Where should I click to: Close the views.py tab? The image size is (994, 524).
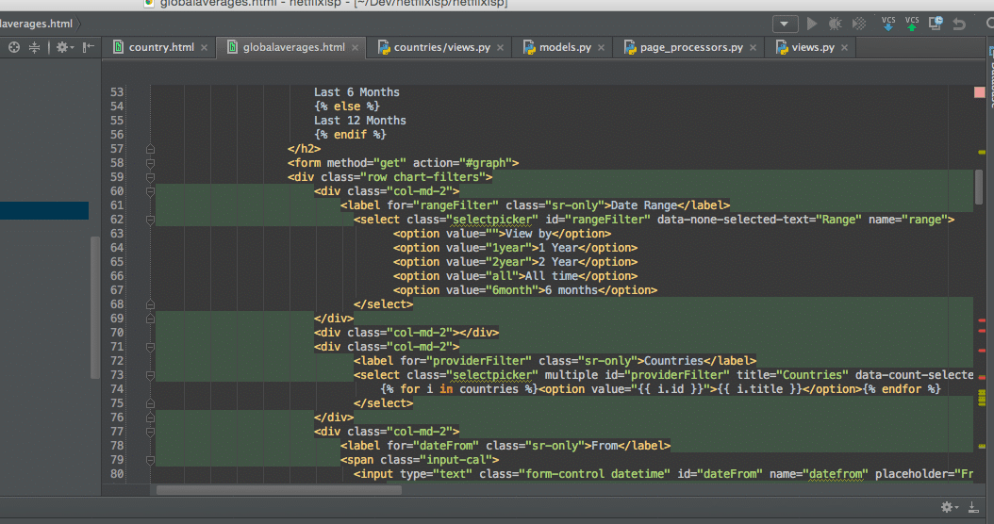click(844, 47)
